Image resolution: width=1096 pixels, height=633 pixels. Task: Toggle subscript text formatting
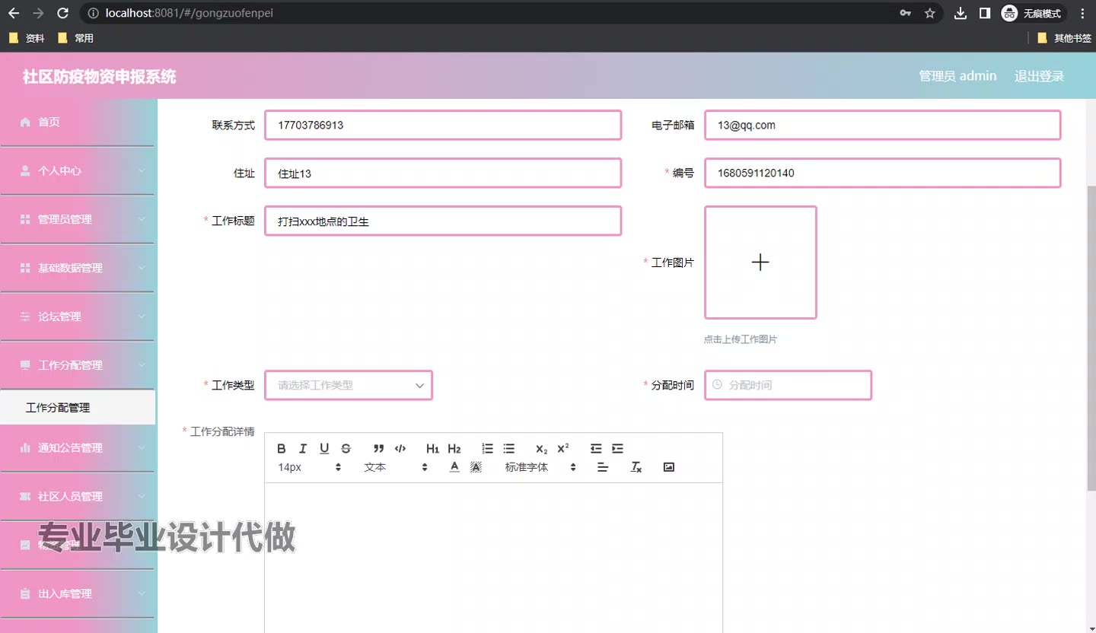[541, 448]
